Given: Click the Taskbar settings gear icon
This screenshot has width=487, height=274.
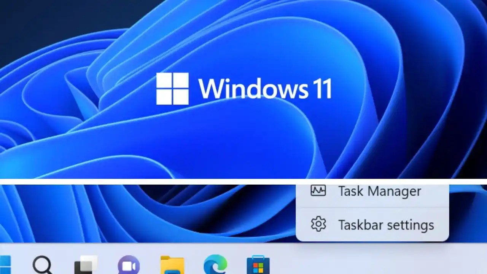Looking at the screenshot, I should tap(318, 225).
